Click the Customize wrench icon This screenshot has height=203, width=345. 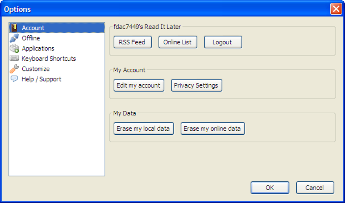point(14,69)
